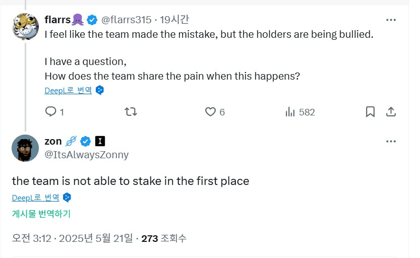Open more options menu for zon's post
420x258 pixels.
tap(391, 141)
